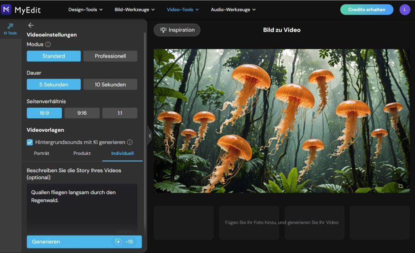This screenshot has width=415, height=253.
Task: Choose 16:9 aspect ratio
Action: pos(44,113)
